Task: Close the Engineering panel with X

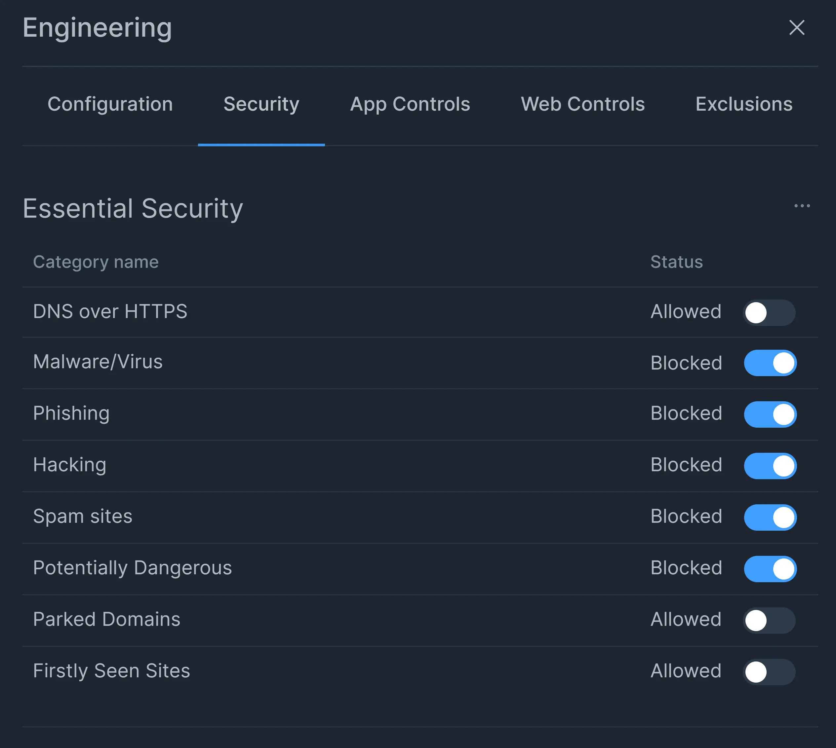Action: pyautogui.click(x=797, y=27)
